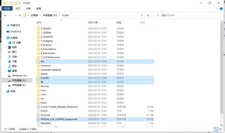Open the blue Help question icon

point(221,9)
